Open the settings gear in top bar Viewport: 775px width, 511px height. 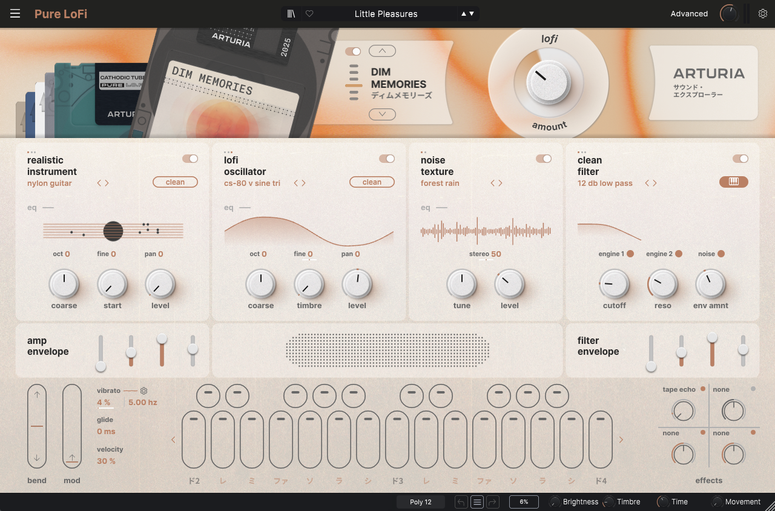tap(763, 14)
